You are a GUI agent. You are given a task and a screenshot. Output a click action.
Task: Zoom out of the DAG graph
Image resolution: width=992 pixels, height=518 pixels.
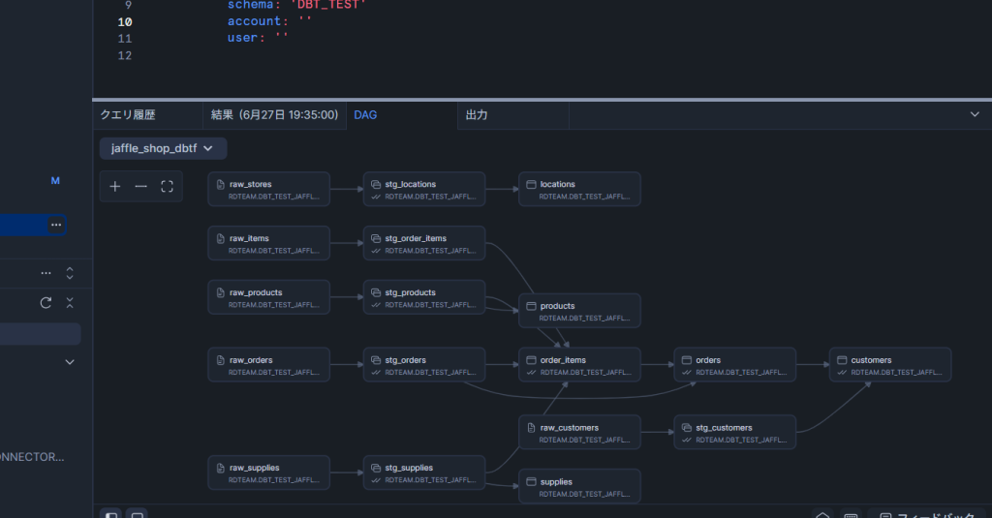coord(141,187)
